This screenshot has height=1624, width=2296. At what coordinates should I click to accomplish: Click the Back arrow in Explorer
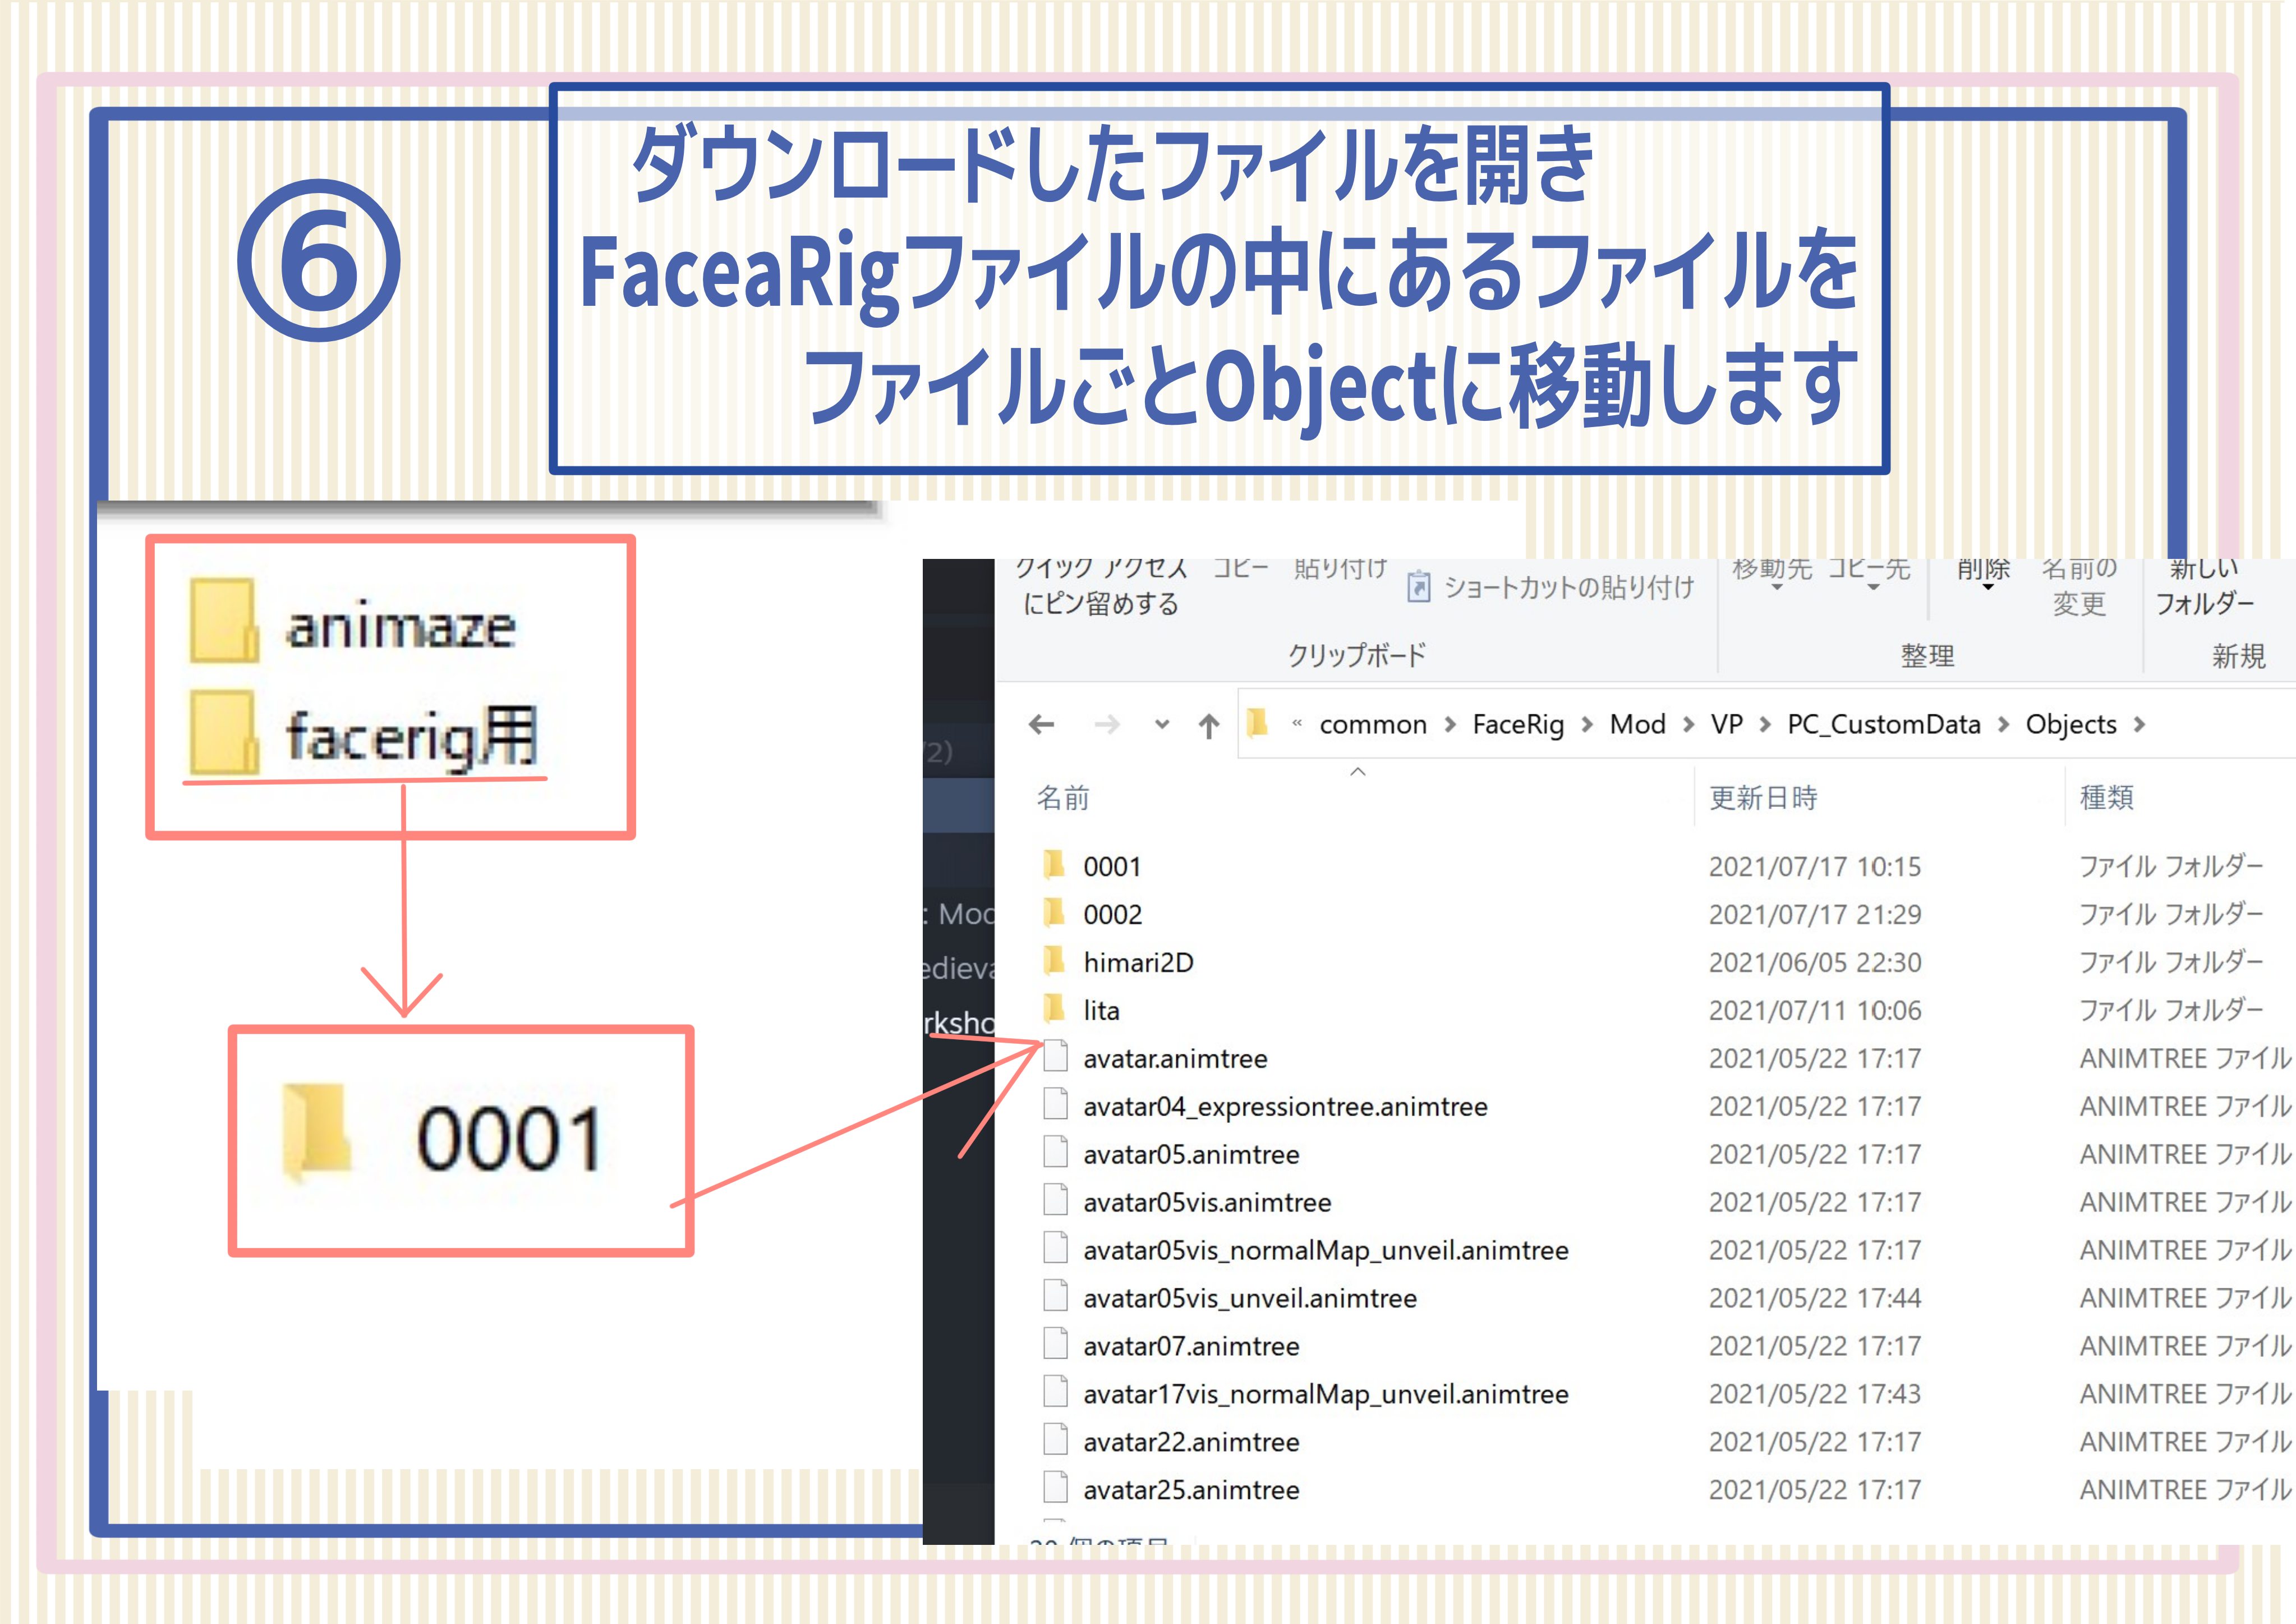point(1041,724)
